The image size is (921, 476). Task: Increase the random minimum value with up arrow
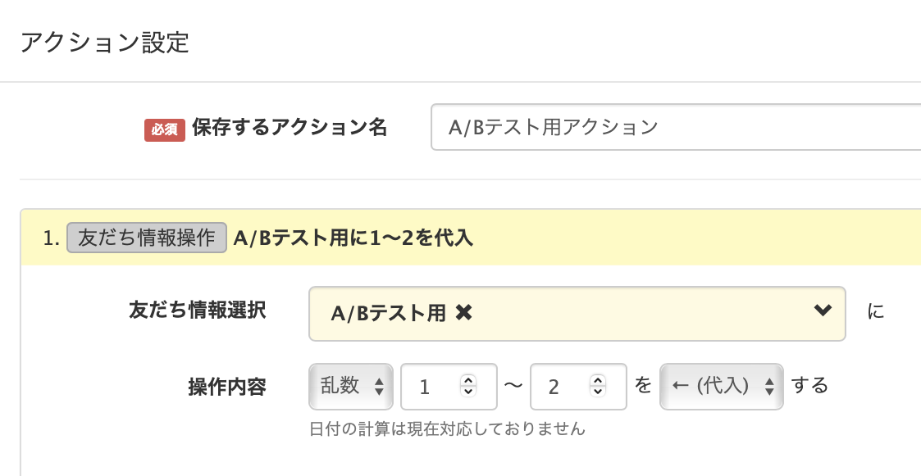468,380
